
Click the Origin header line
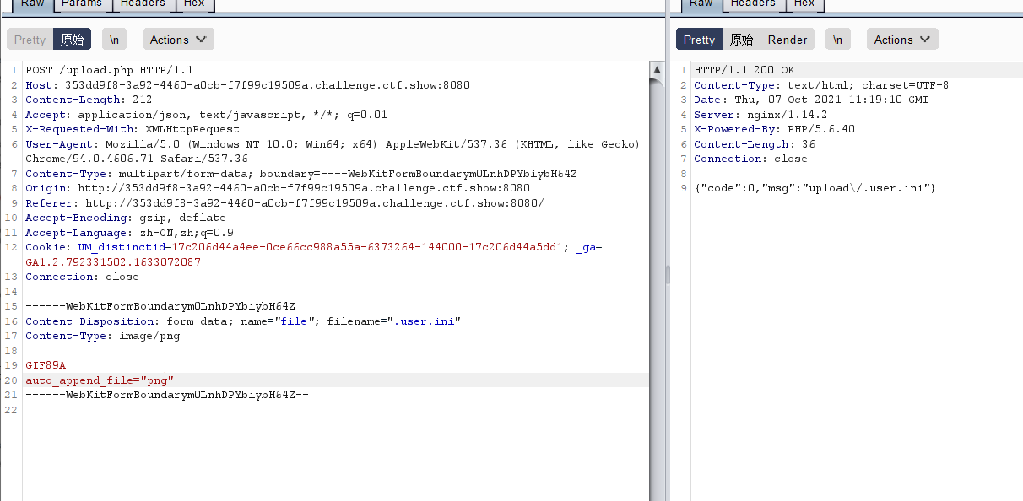coord(278,188)
